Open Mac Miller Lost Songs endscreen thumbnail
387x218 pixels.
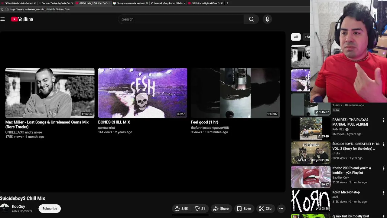50,93
